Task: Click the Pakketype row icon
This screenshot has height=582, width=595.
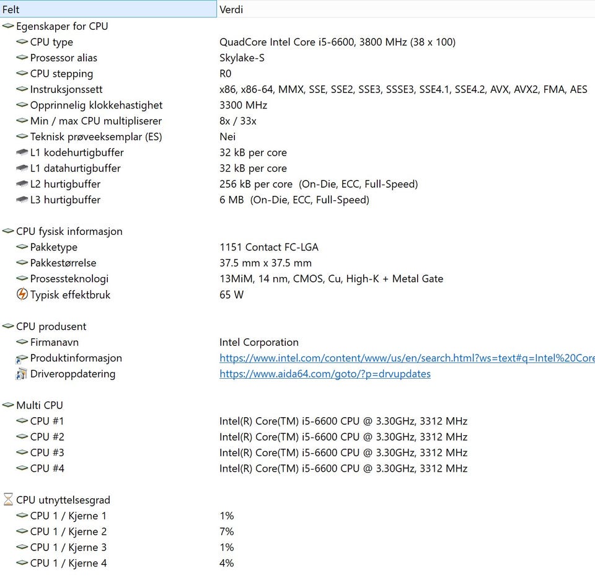Action: pyautogui.click(x=22, y=247)
